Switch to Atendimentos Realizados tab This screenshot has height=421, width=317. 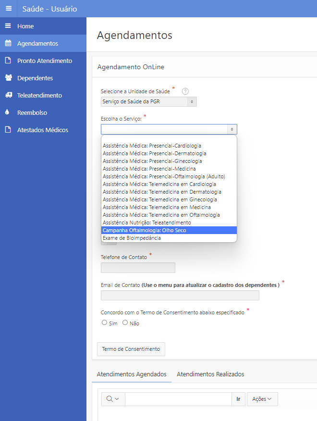point(210,374)
